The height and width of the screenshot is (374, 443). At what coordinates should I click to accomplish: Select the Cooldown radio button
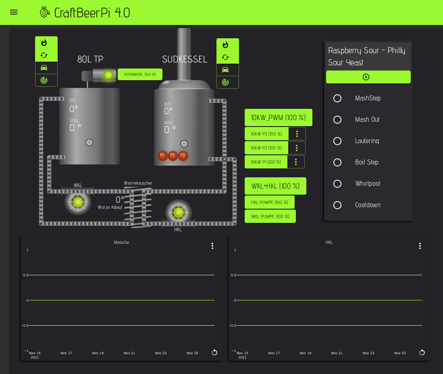coord(337,205)
